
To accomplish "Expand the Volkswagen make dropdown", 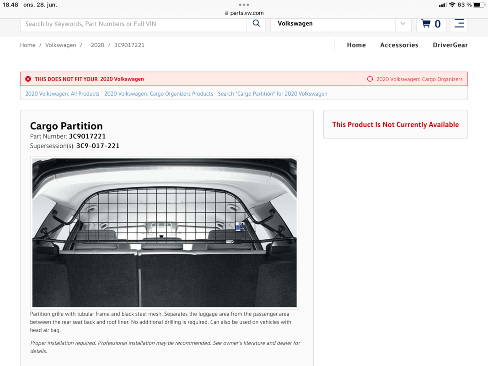I will click(402, 24).
